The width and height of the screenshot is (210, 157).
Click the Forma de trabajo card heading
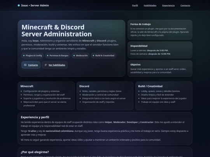tap(140, 24)
